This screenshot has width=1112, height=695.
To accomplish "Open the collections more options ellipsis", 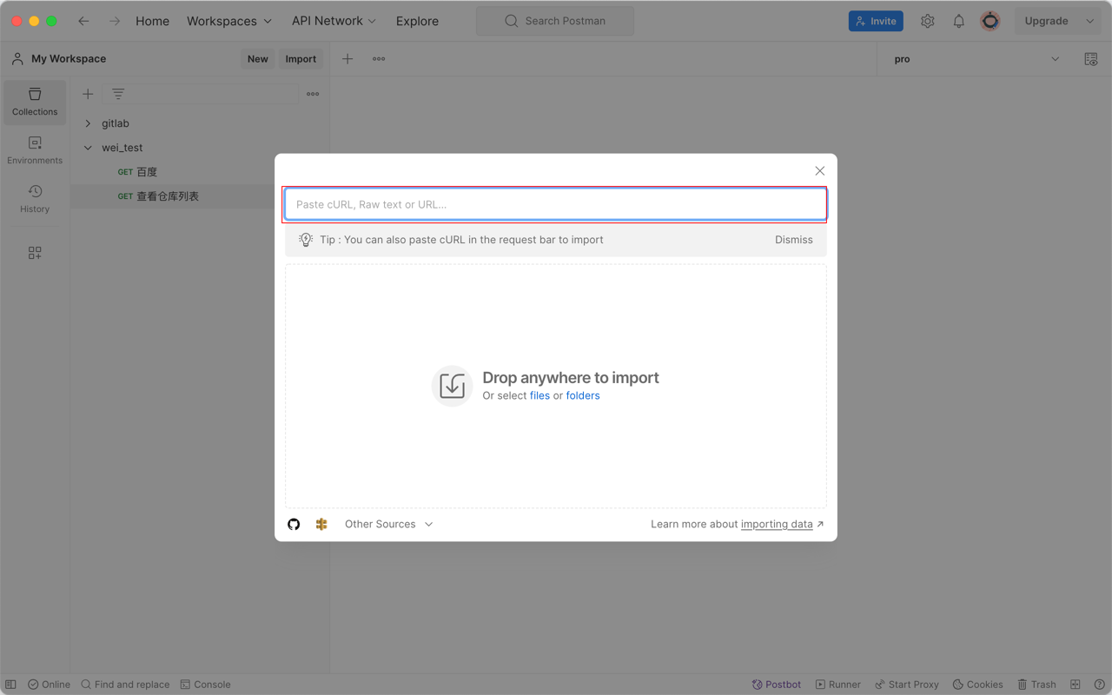I will [x=313, y=94].
